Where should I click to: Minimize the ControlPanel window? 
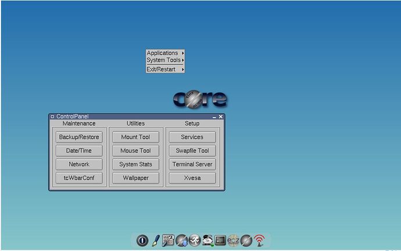tap(214, 117)
